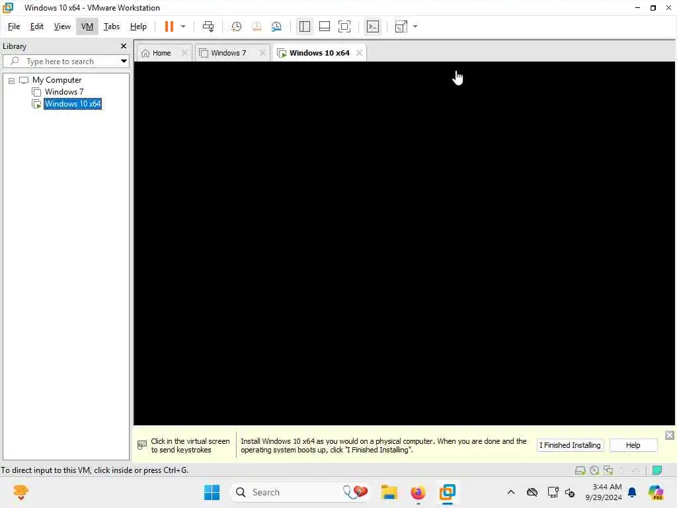
Task: Click the VMware title bar app icon
Action: click(8, 8)
